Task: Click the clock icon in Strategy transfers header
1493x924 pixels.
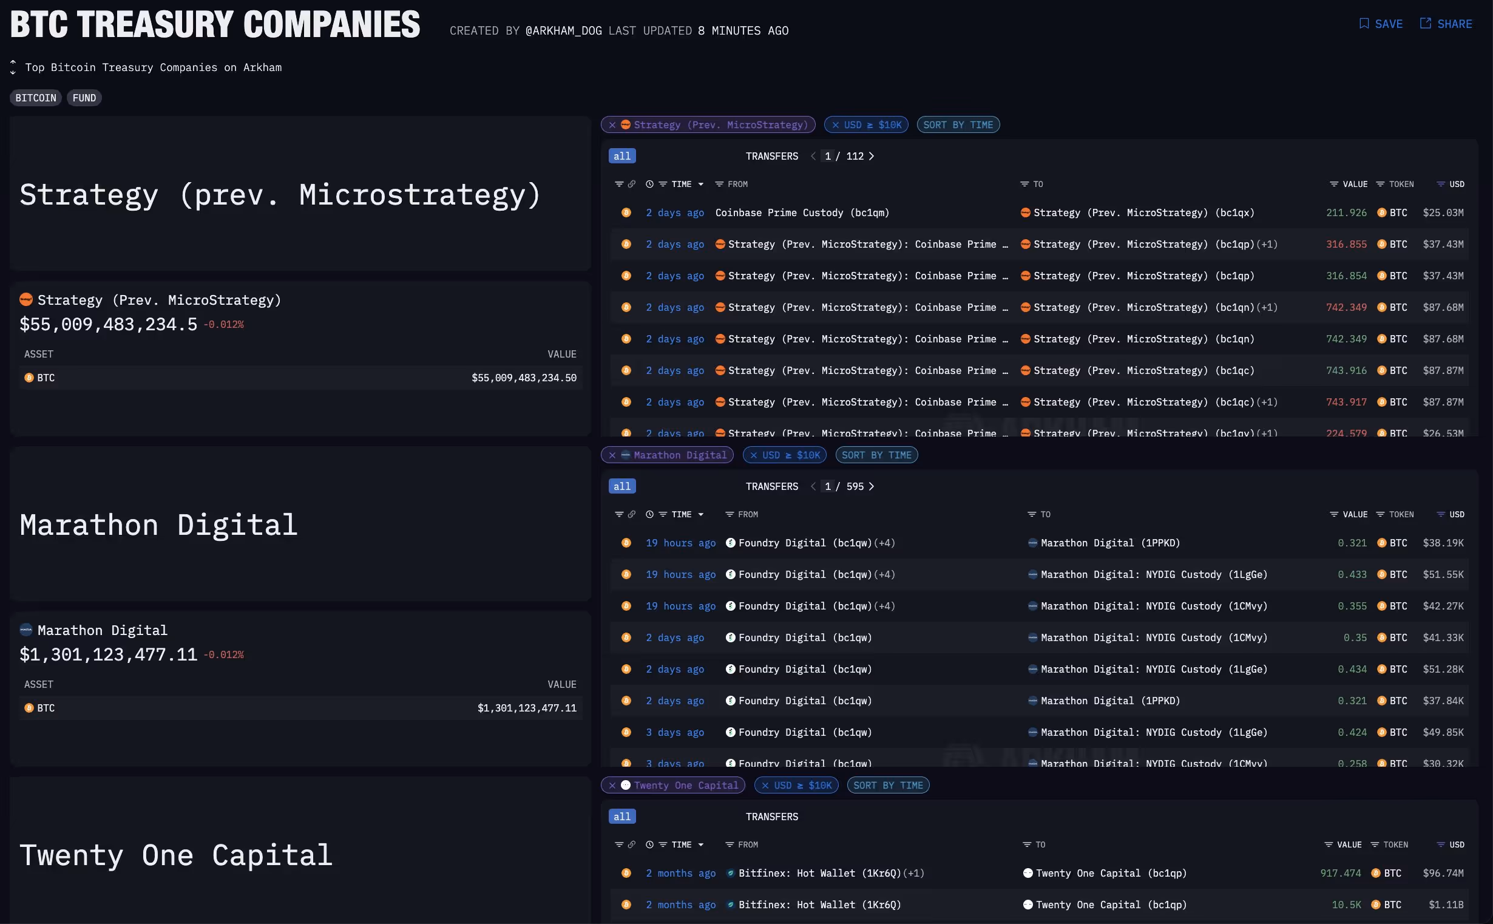Action: 649,184
